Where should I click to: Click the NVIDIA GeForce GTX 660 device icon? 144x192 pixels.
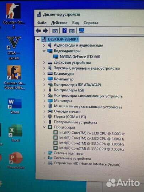pyautogui.click(x=56, y=57)
